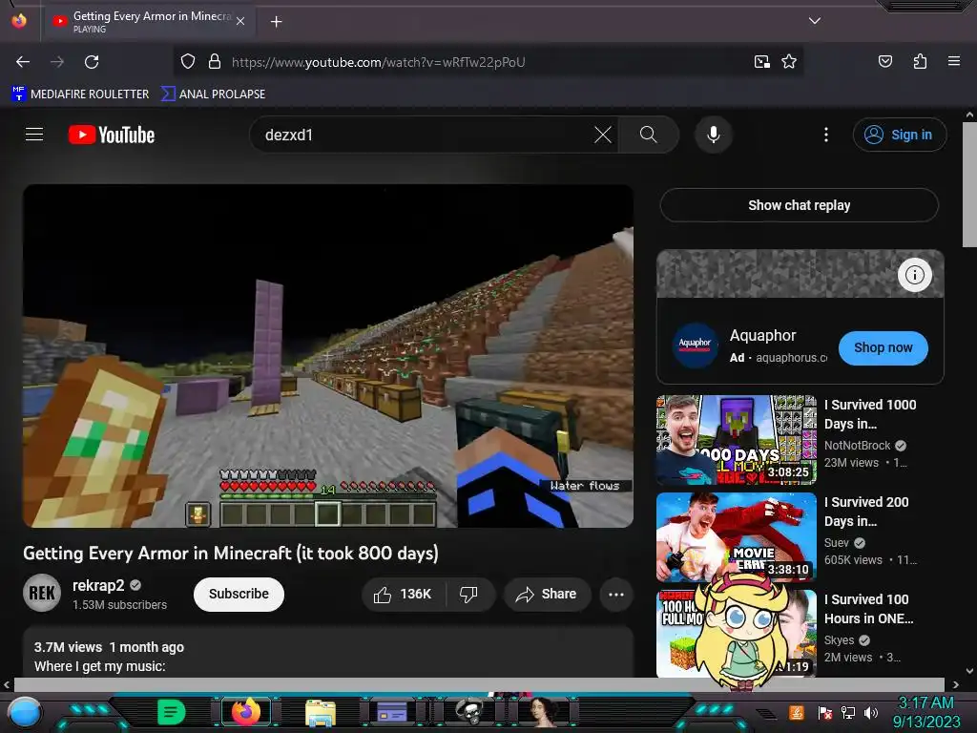Viewport: 977px width, 733px height.
Task: Click the ad info icon
Action: point(914,274)
